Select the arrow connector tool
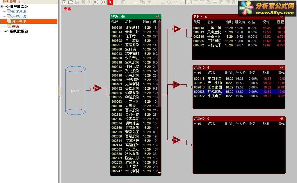297x183 pixels. [136, 2]
